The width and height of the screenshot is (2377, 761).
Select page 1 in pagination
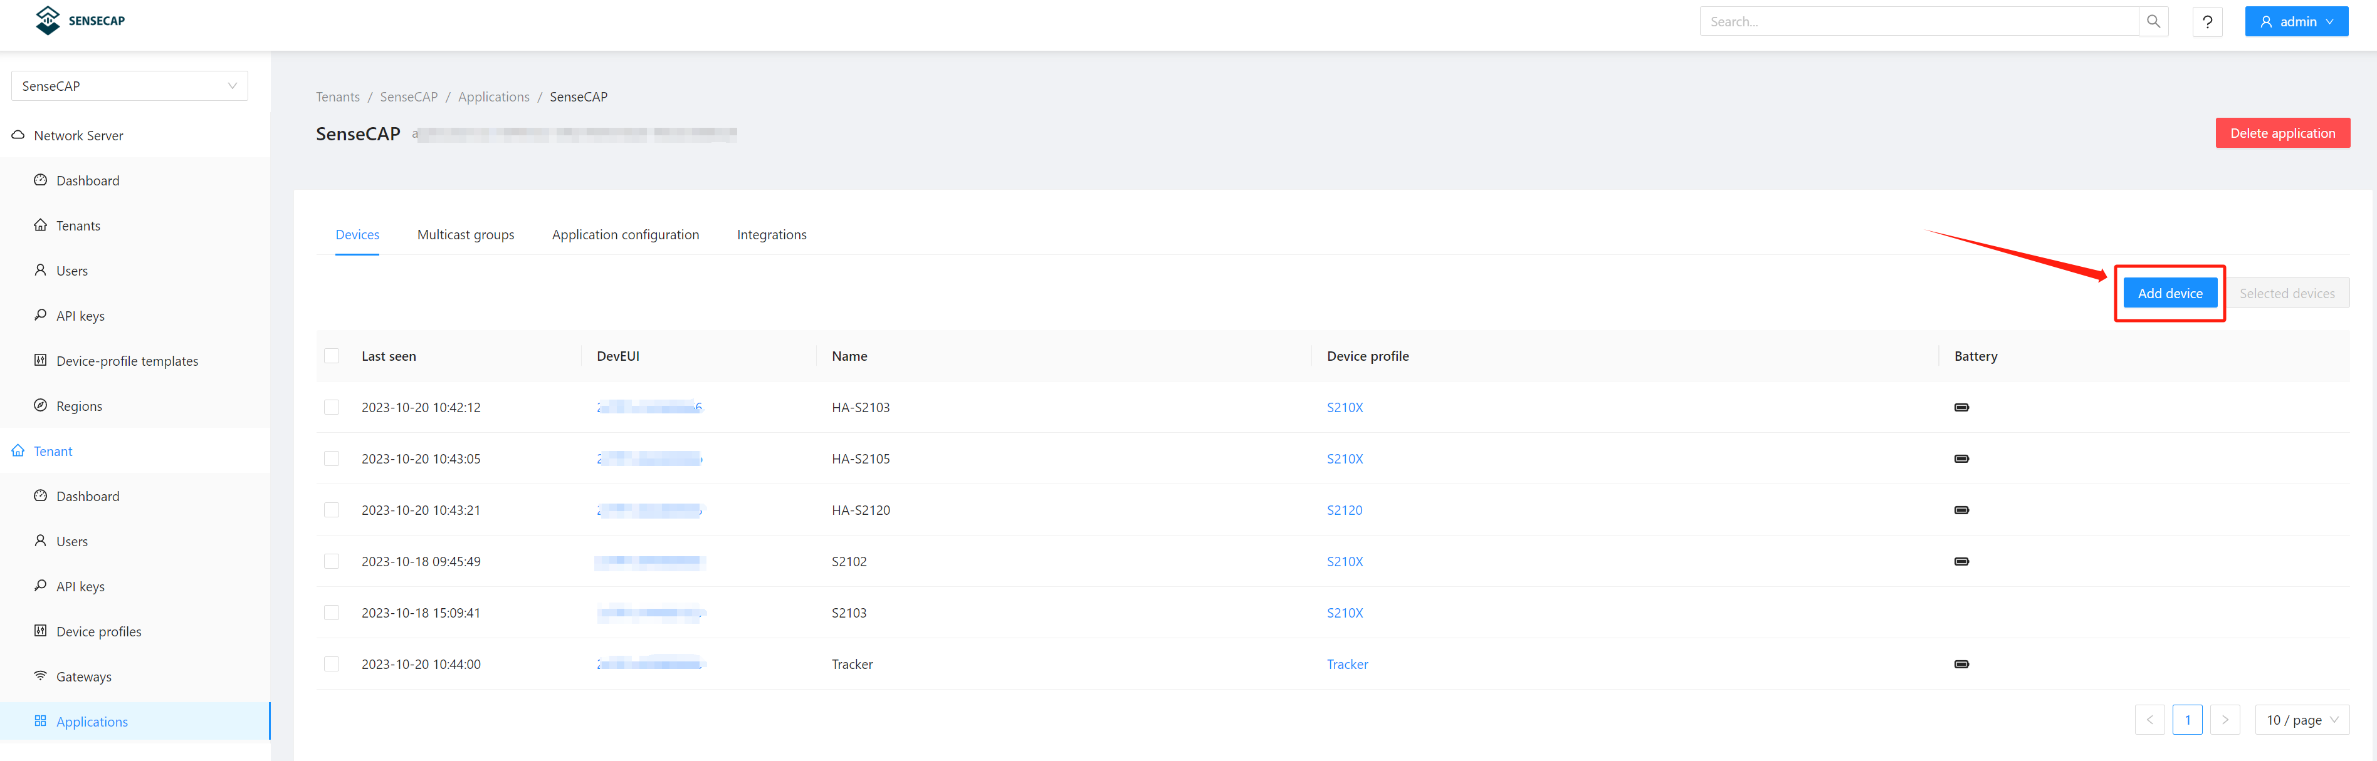2187,720
